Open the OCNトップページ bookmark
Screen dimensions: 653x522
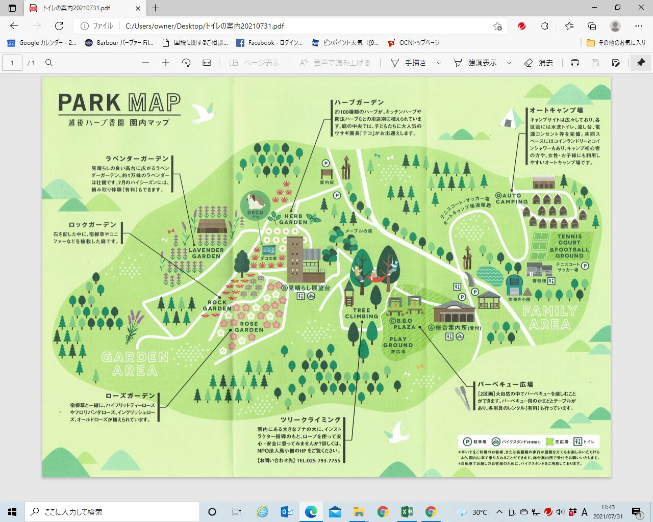[413, 43]
